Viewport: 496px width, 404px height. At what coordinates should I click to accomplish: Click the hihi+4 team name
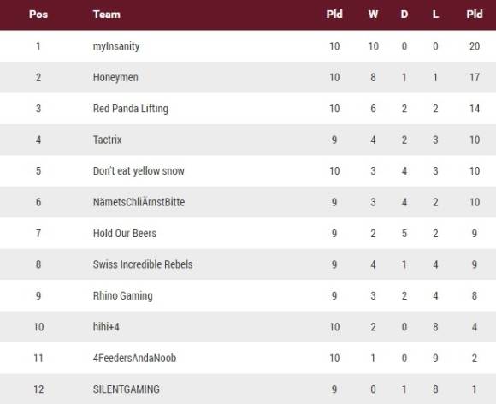point(106,327)
